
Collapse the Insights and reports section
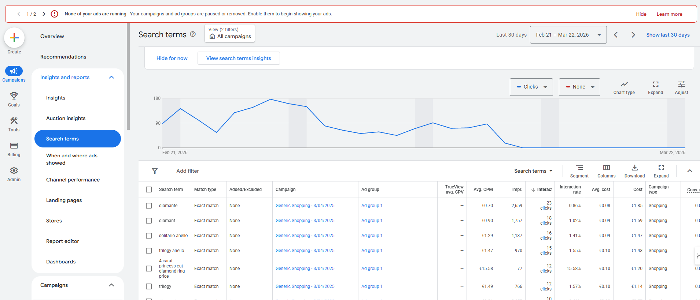pos(111,77)
